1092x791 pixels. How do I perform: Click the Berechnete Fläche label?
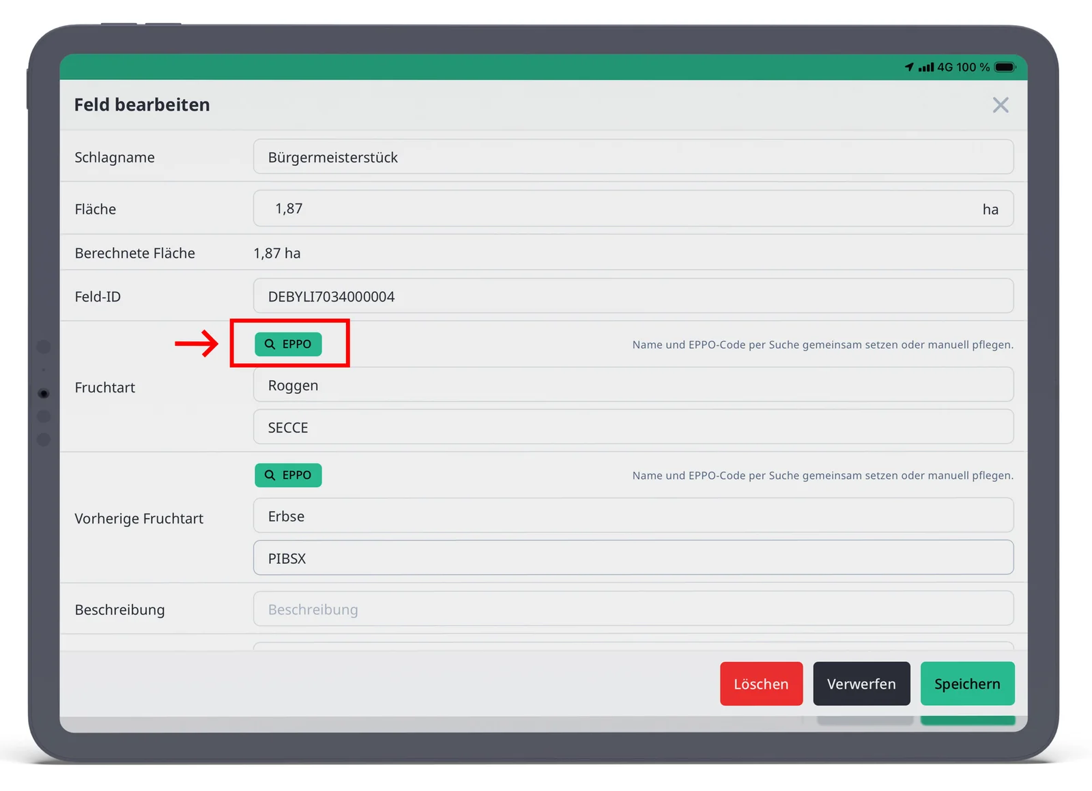[135, 253]
